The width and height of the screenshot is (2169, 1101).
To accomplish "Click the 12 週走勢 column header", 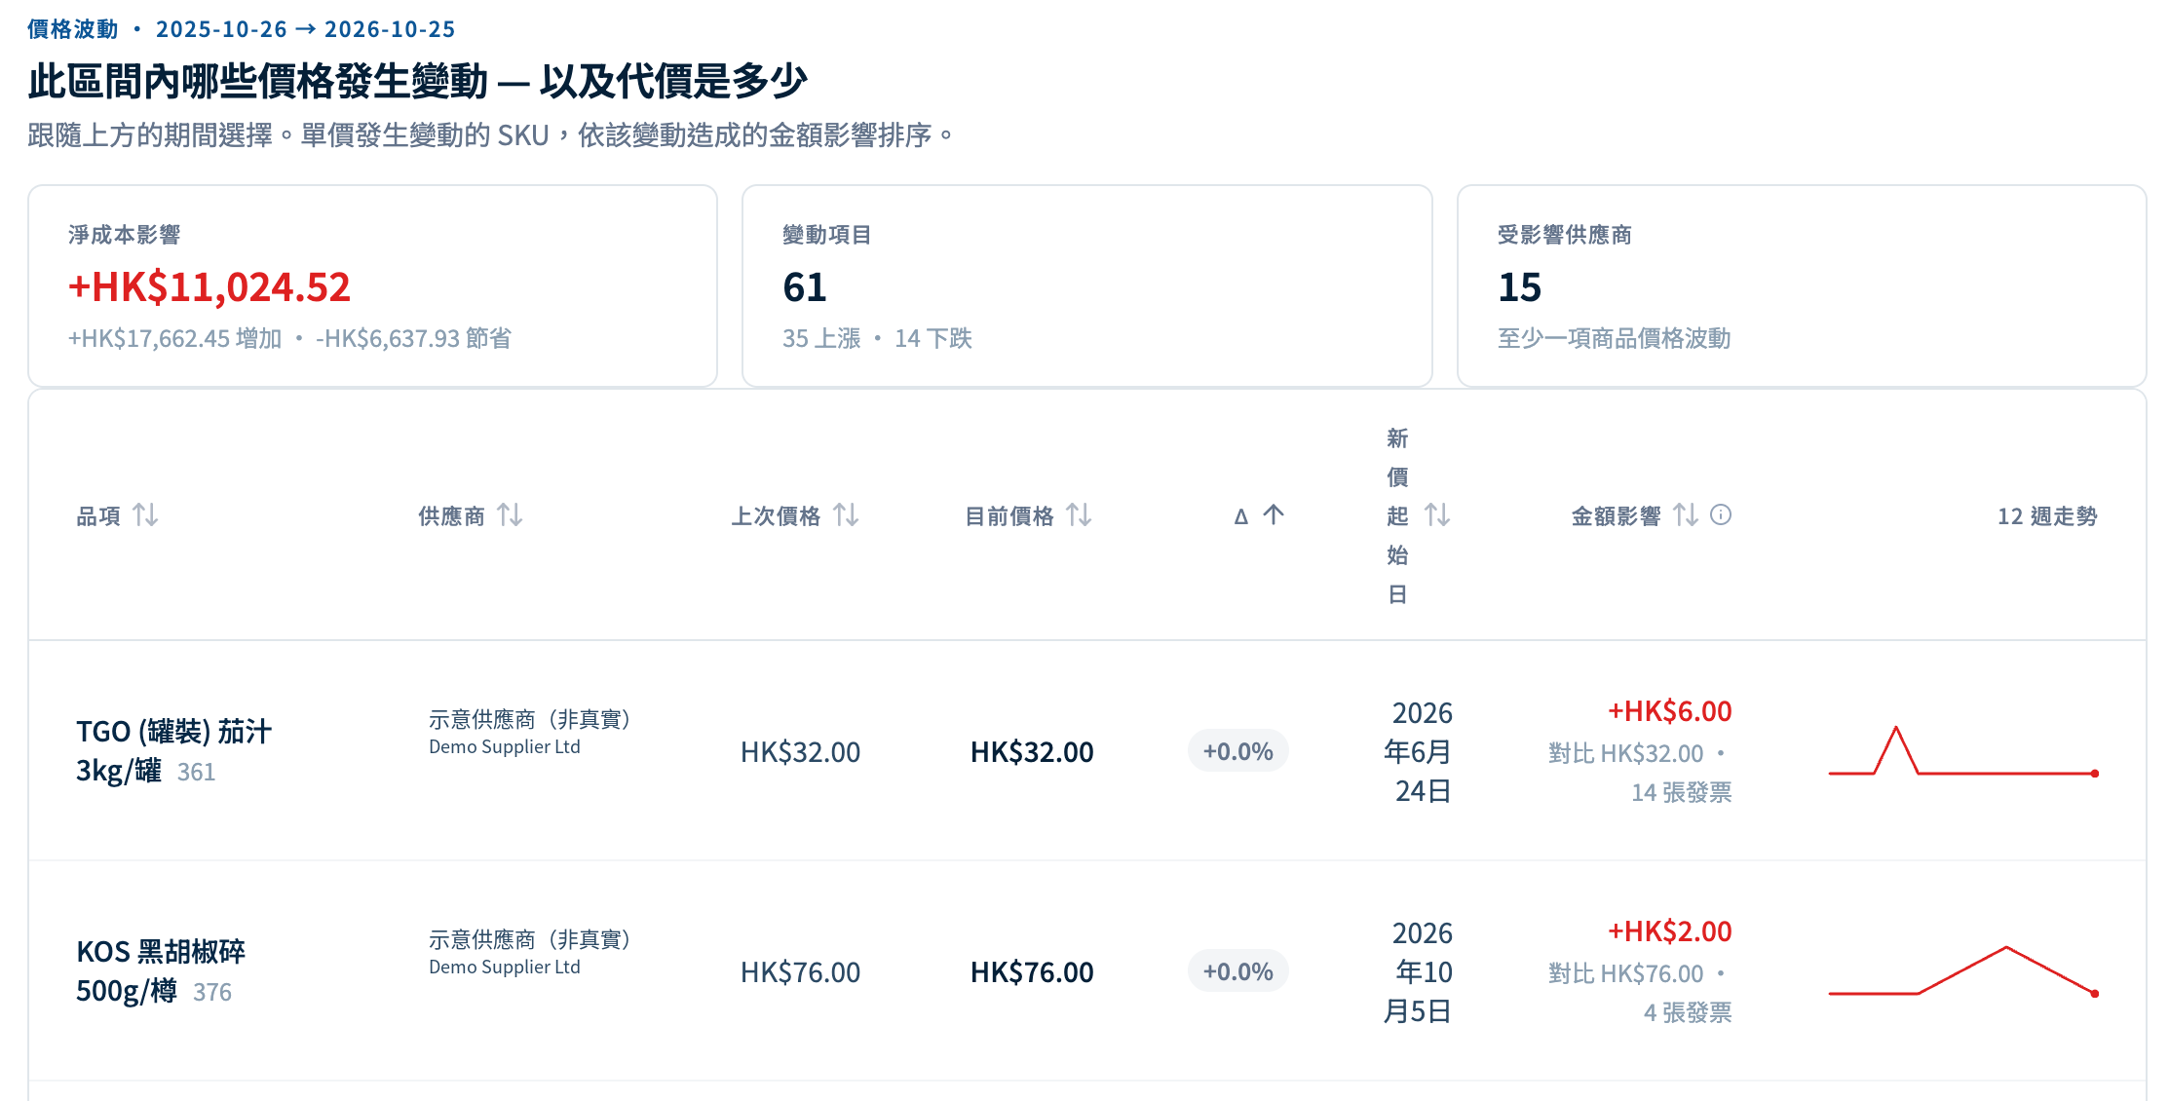I will tap(2047, 515).
